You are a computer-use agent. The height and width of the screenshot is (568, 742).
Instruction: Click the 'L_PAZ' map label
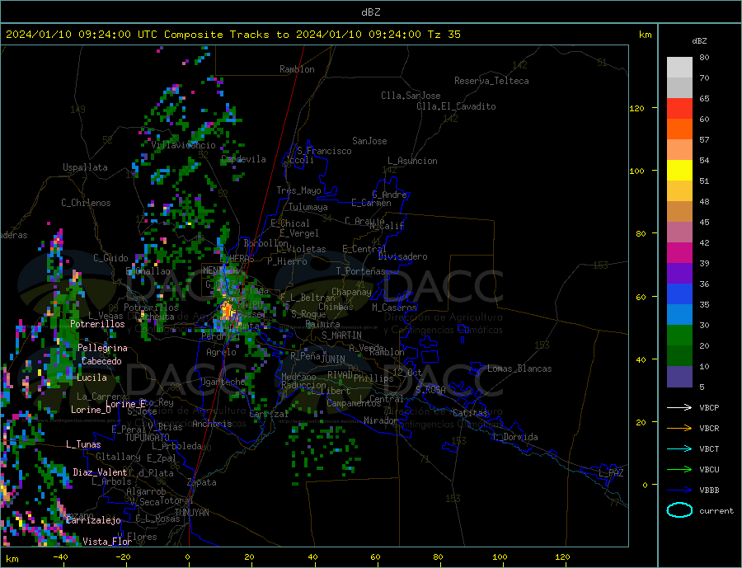(612, 473)
